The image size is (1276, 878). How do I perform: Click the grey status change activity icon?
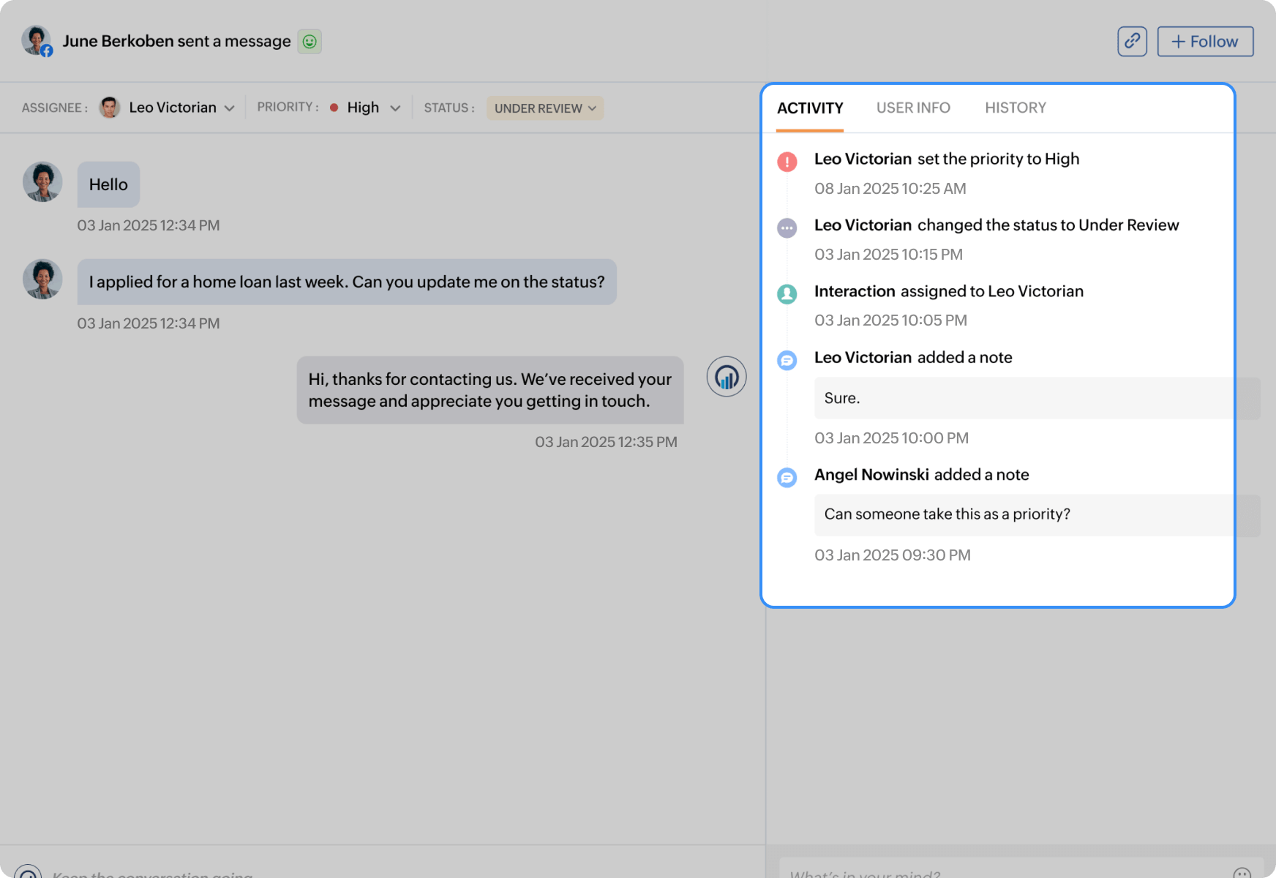tap(787, 228)
